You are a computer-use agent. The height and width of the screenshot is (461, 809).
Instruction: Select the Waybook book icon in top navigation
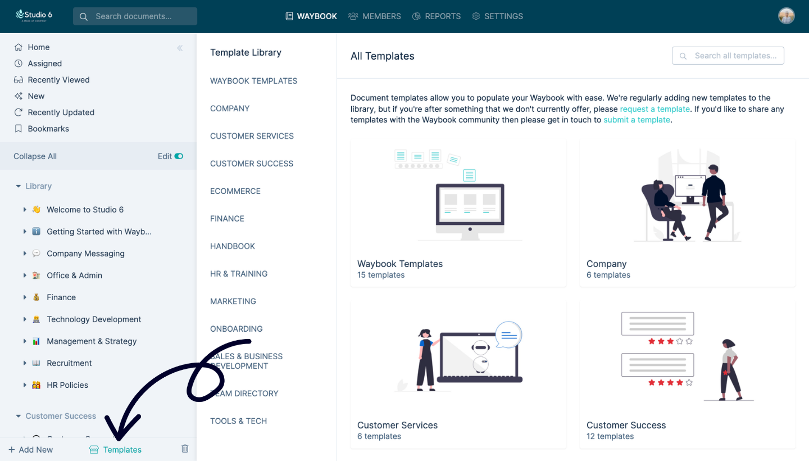pos(289,16)
